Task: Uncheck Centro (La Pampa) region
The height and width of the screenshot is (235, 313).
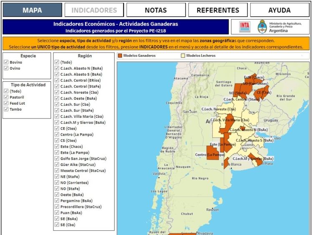Action: pos(57,135)
